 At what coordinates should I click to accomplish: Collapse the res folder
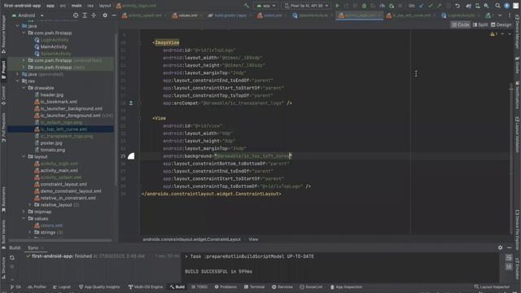click(x=17, y=81)
